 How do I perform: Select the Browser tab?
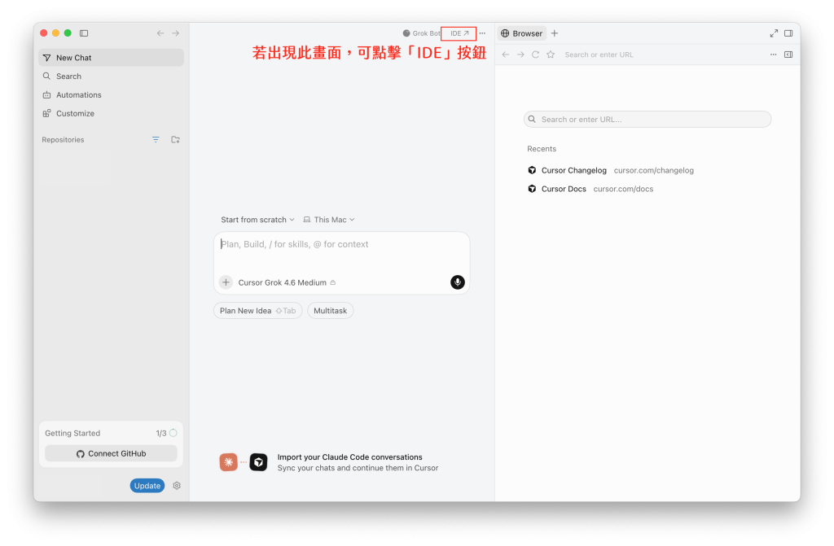pos(522,33)
